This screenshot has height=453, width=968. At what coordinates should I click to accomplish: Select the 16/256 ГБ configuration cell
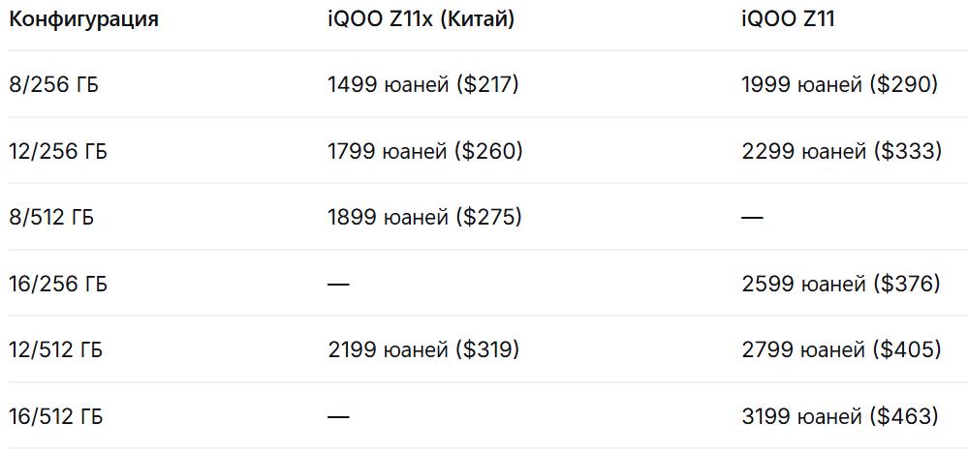tap(58, 285)
